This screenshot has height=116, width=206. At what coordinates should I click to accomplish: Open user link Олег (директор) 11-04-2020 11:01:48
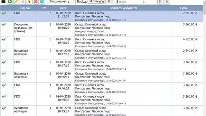point(107,35)
